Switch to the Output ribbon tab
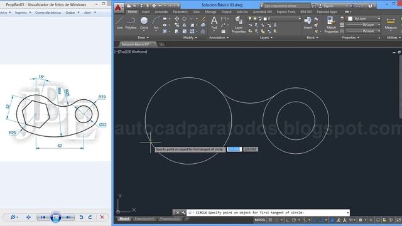This screenshot has width=402, height=226. (226, 12)
